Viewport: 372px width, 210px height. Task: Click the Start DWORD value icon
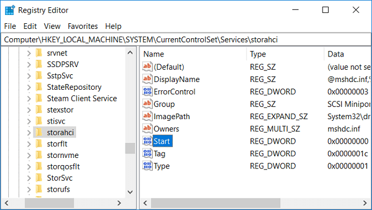pos(147,141)
